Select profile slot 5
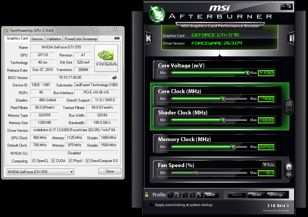Viewport: 308px width, 217px height. (x=200, y=195)
